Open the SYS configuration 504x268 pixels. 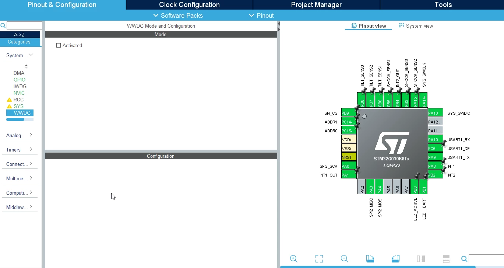click(x=18, y=106)
